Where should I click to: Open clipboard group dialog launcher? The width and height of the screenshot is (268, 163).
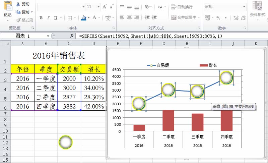tap(32, 28)
